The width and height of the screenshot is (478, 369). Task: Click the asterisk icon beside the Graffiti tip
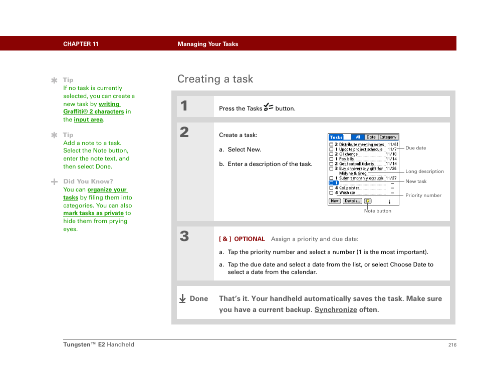pyautogui.click(x=54, y=80)
